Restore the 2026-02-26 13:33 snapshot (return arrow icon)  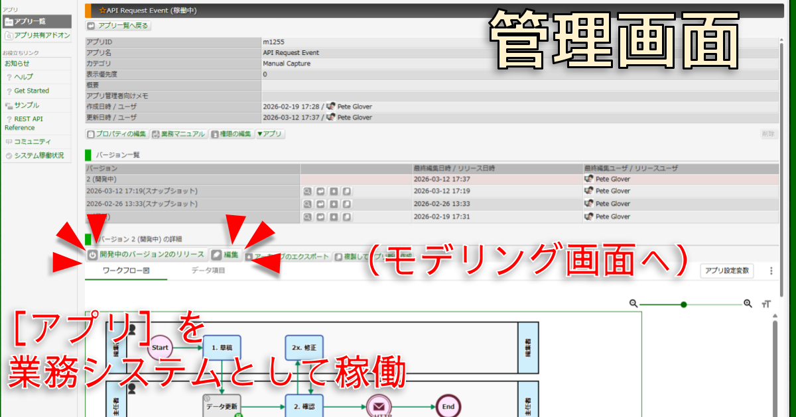click(x=320, y=204)
